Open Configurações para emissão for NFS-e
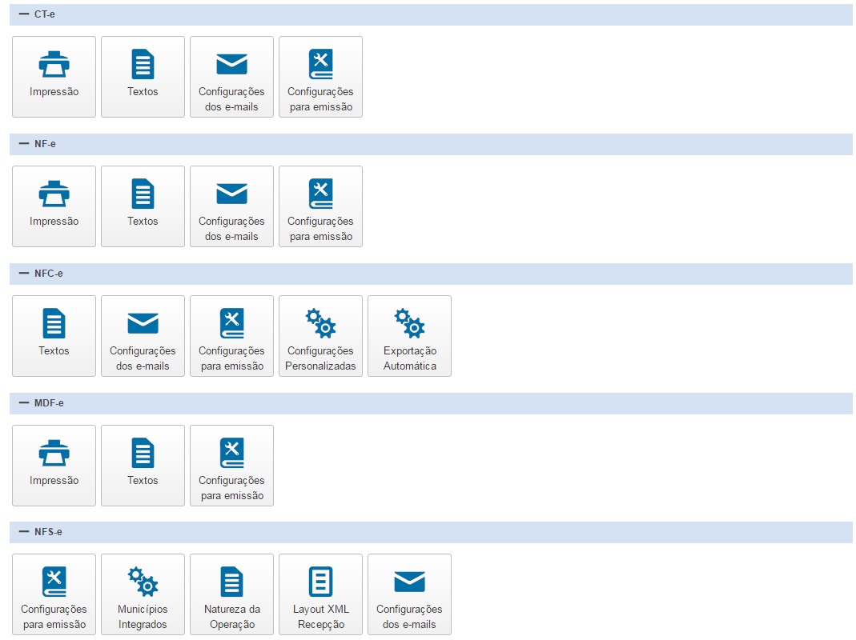The height and width of the screenshot is (640, 856). [54, 594]
